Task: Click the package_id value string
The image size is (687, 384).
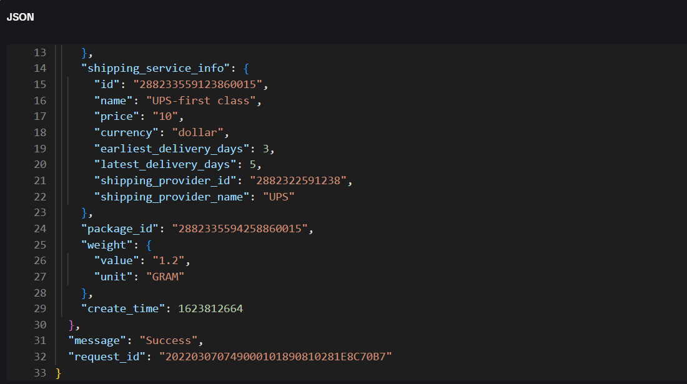Action: pos(241,229)
